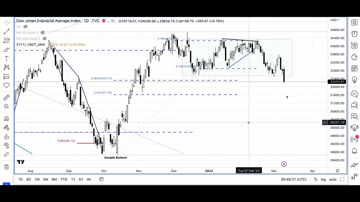
Task: Open the timezone clock 00:49:31 (UTC)
Action: tap(294, 179)
